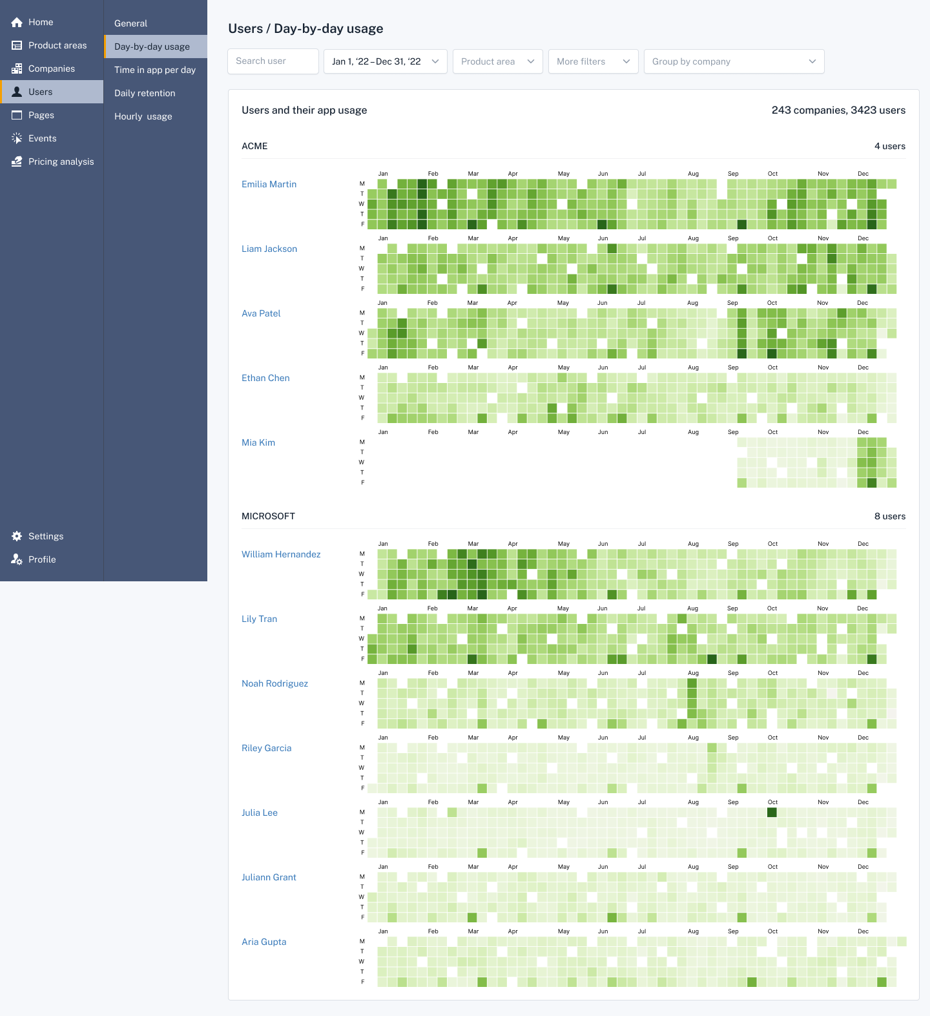The image size is (930, 1016).
Task: Open Time in app per day
Action: pos(155,70)
